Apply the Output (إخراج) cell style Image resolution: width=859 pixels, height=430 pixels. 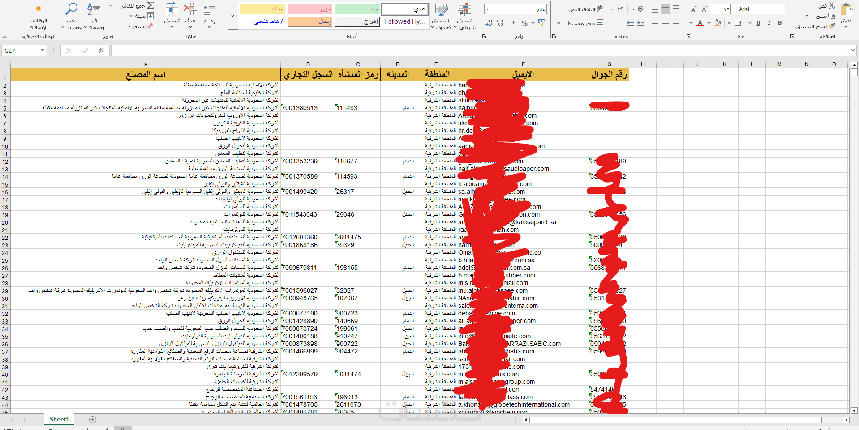click(357, 21)
